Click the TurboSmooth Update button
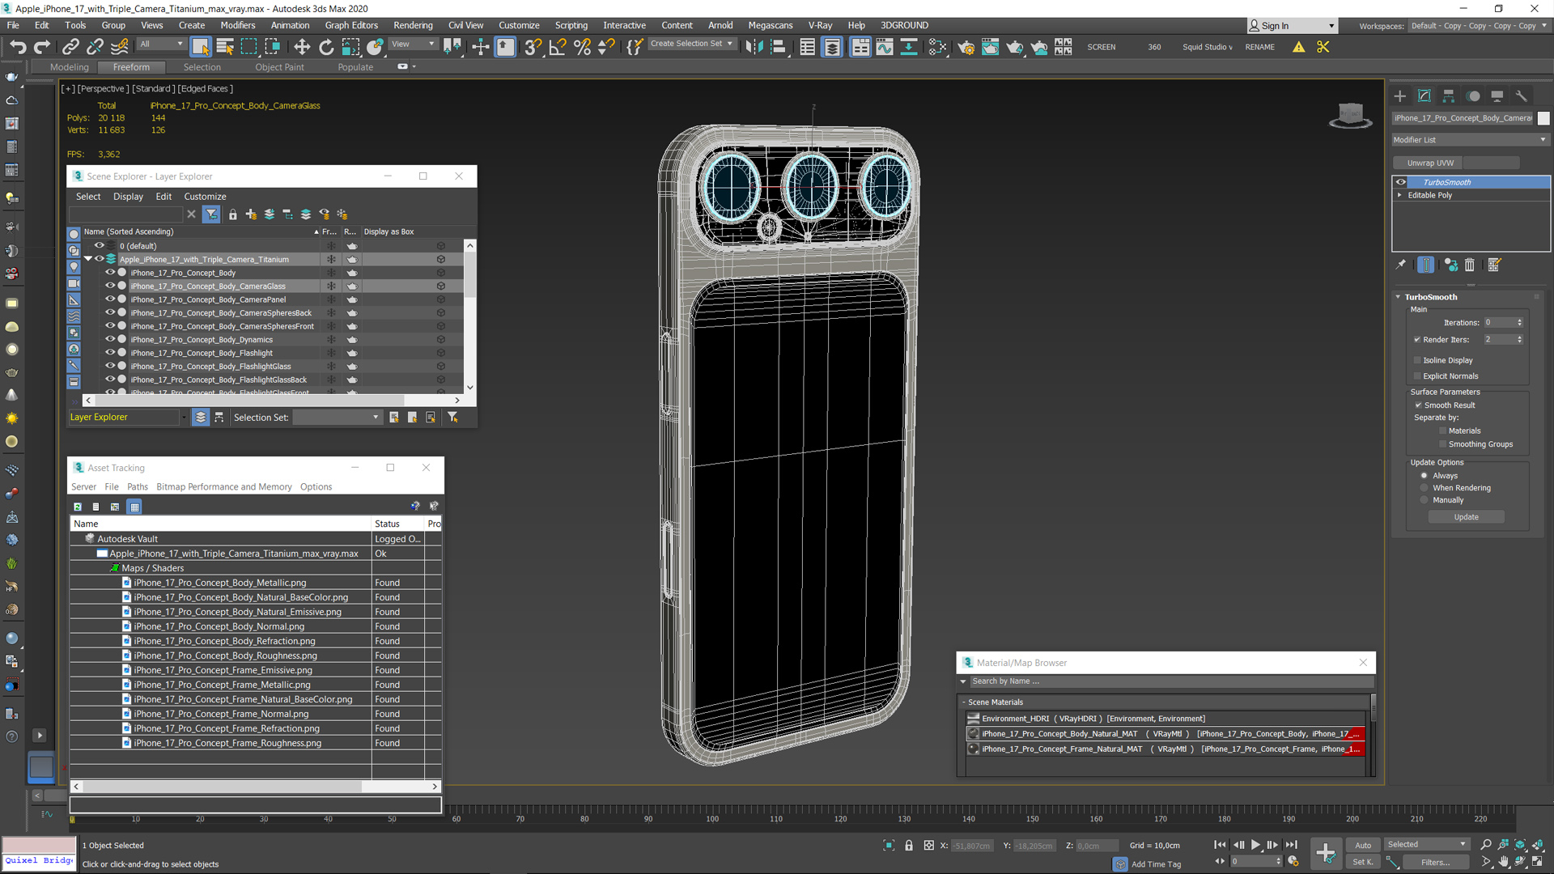This screenshot has width=1554, height=874. tap(1466, 517)
